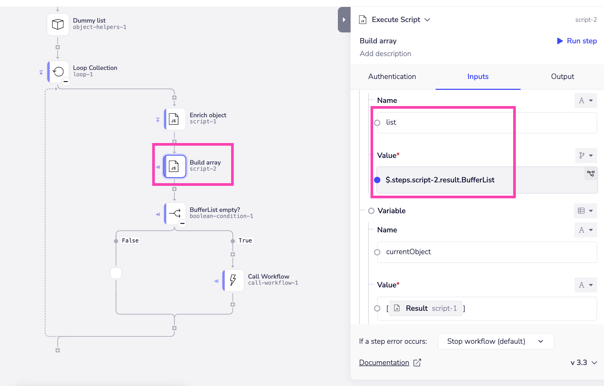Open the v 3.3 version selector
Screen dimensions: 604x386
pos(584,363)
